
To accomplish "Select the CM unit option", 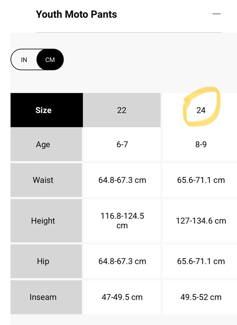I will 50,60.
